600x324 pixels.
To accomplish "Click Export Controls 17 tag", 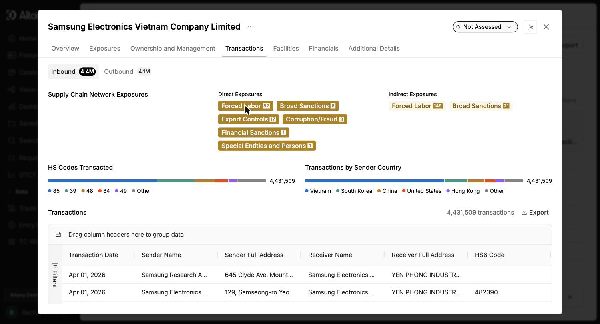I will tap(249, 119).
